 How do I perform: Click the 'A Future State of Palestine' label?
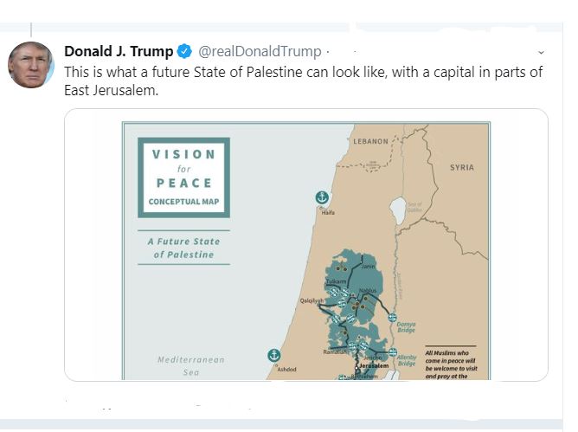[x=183, y=248]
